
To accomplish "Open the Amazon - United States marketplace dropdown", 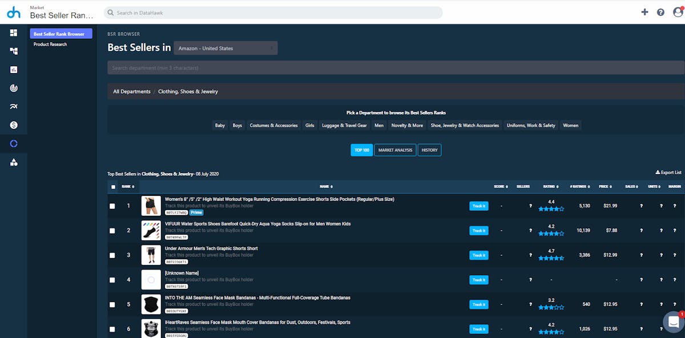I will pyautogui.click(x=225, y=48).
